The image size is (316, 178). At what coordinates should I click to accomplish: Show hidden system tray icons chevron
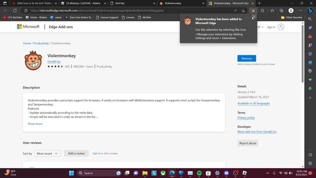click(x=268, y=173)
